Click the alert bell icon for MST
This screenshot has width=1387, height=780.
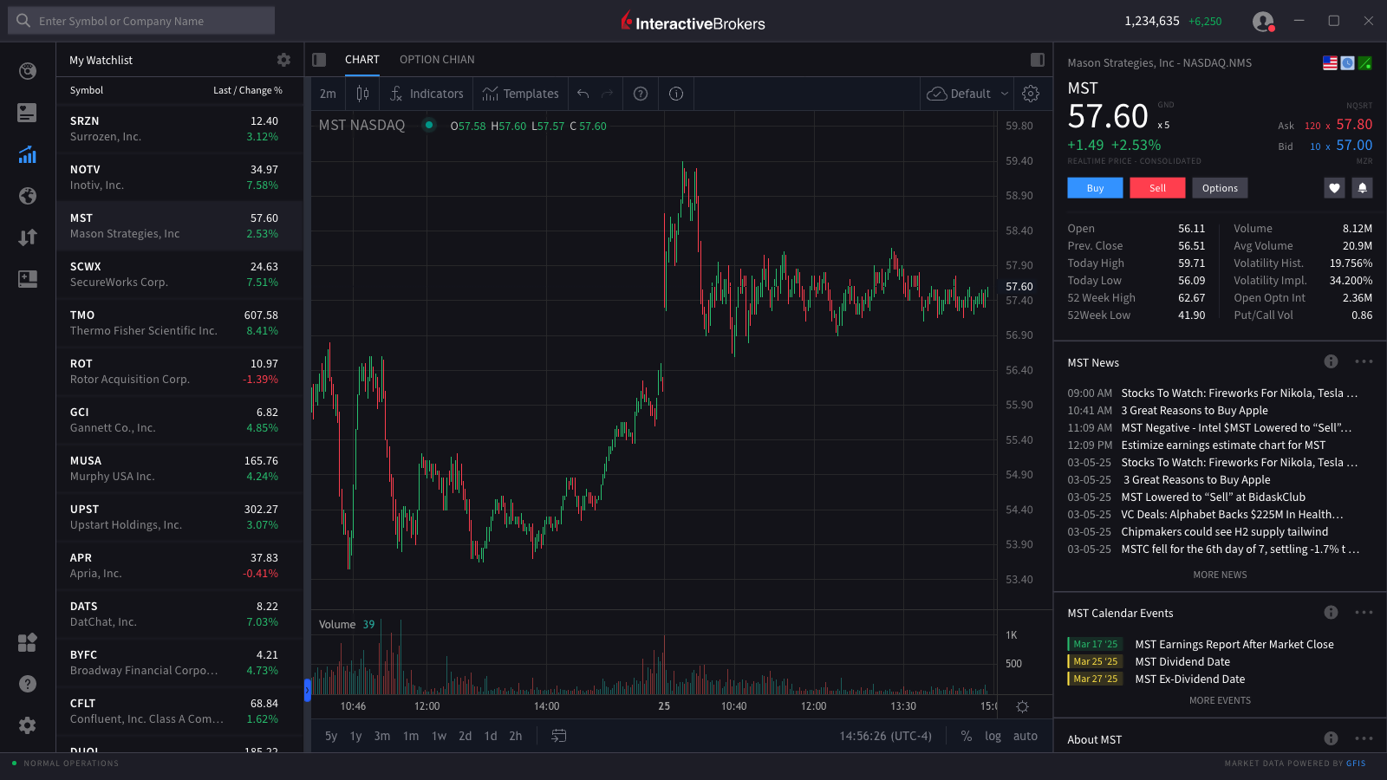(1362, 187)
